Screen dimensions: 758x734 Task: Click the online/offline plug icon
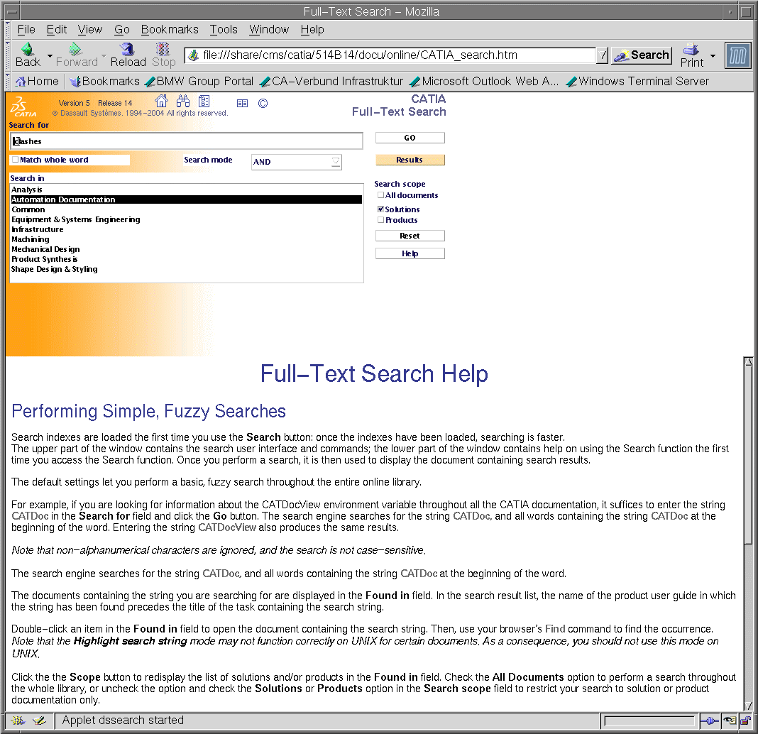coord(710,721)
